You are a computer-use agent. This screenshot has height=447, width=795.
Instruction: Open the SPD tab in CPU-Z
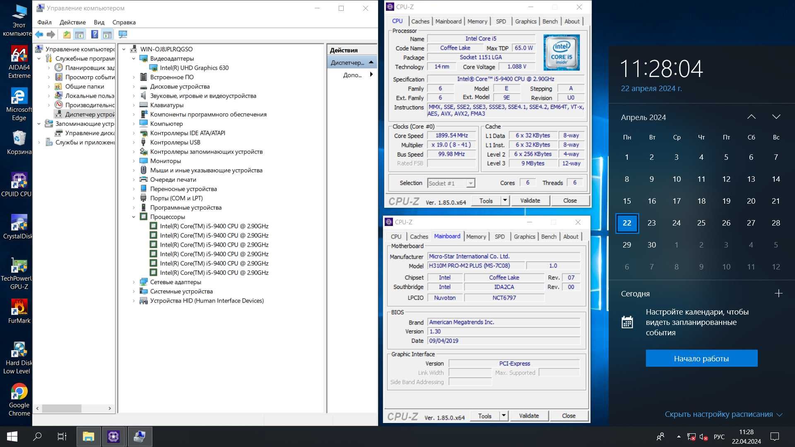(500, 21)
